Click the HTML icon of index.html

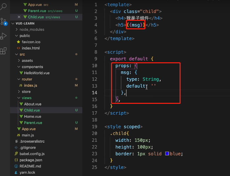(18, 48)
